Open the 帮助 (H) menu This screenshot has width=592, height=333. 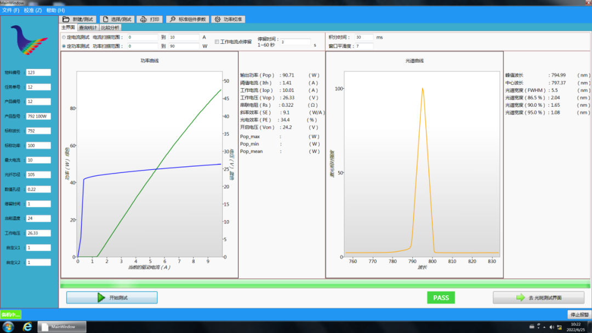(55, 10)
